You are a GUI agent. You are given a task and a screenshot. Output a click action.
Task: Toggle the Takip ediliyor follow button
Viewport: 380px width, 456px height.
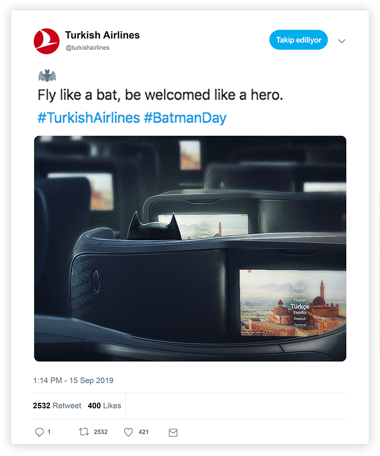click(298, 40)
